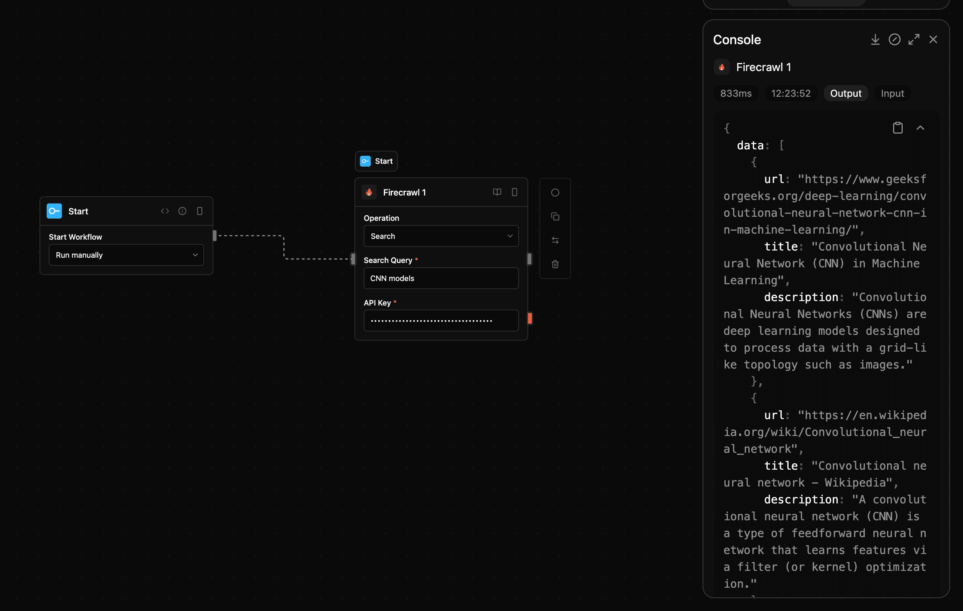
Task: Clear console with the disable icon
Action: coord(894,39)
